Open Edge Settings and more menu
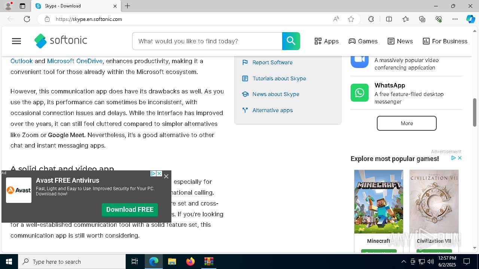The image size is (479, 269). pyautogui.click(x=455, y=19)
